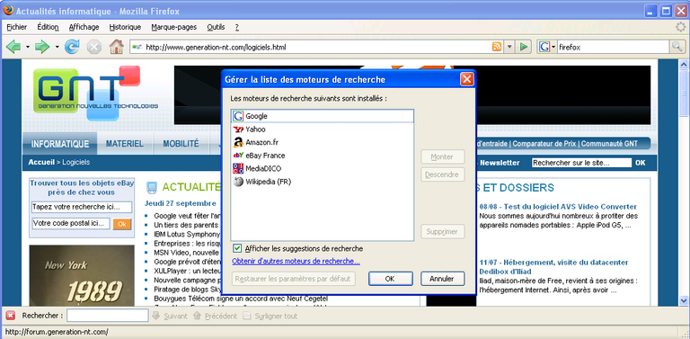Image resolution: width=690 pixels, height=339 pixels.
Task: Select MediaDICO in the engine list
Action: coord(323,169)
